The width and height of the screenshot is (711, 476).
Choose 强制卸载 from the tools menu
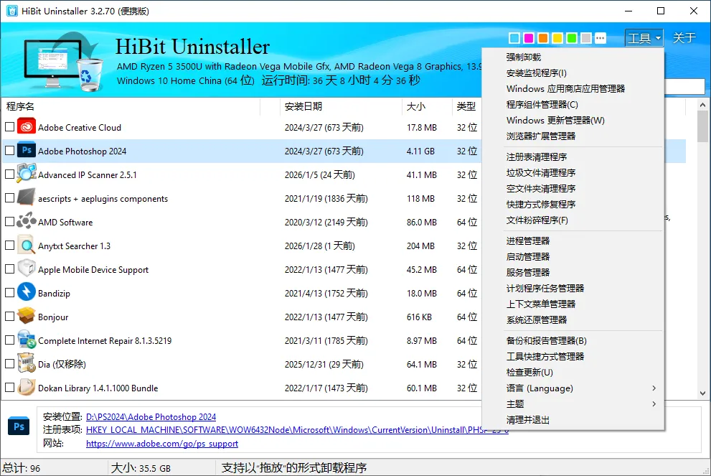tap(573, 57)
